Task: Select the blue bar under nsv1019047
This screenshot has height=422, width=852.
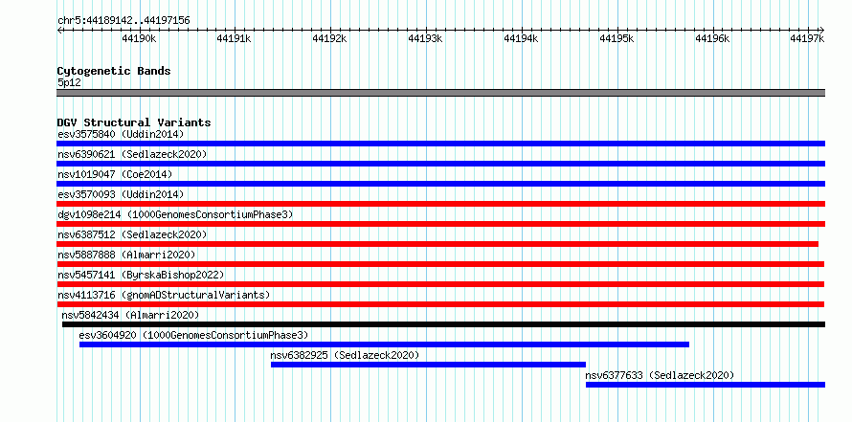Action: click(440, 184)
